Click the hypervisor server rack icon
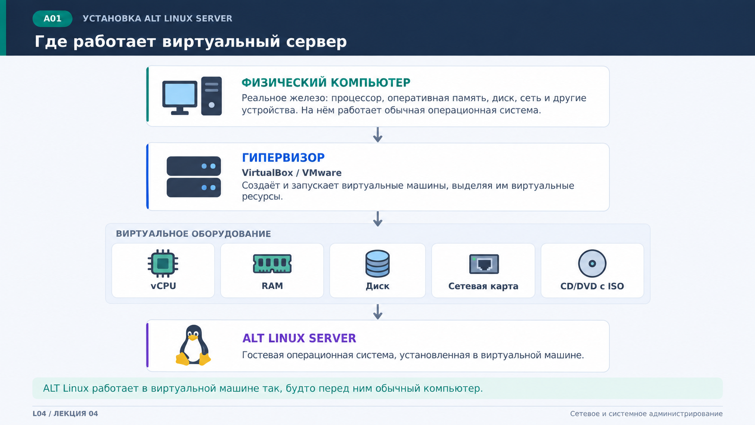Viewport: 755px width, 425px height. (194, 177)
